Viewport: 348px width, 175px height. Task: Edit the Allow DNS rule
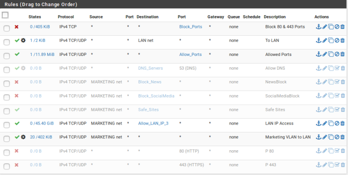click(x=325, y=68)
